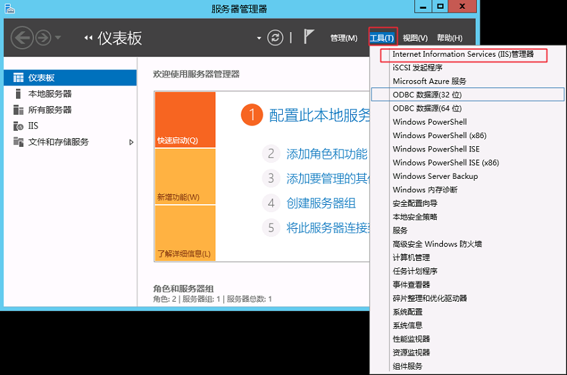Open Windows PowerShell ISE entry
567x375 pixels.
[x=436, y=149]
